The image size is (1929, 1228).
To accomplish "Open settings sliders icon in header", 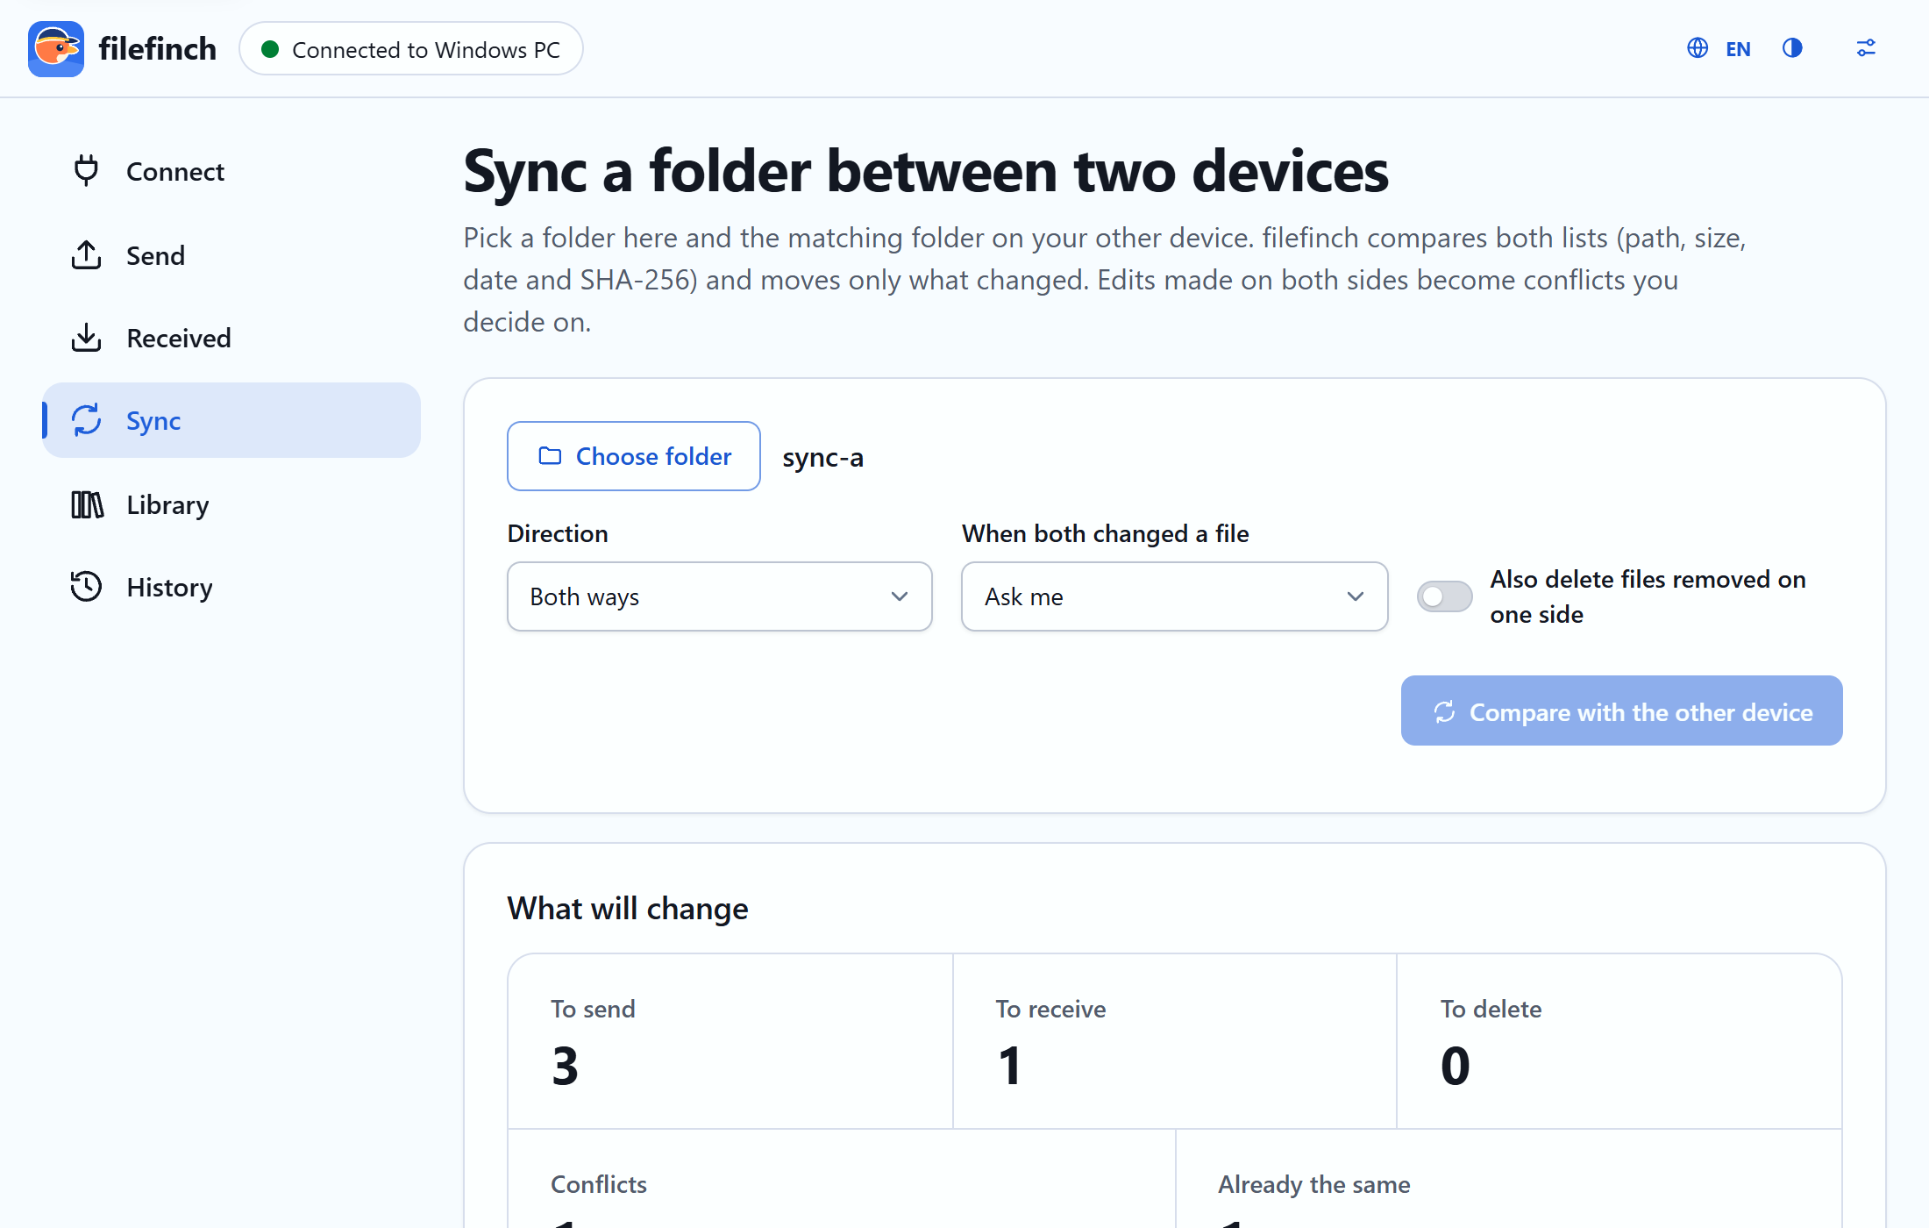I will click(x=1866, y=48).
